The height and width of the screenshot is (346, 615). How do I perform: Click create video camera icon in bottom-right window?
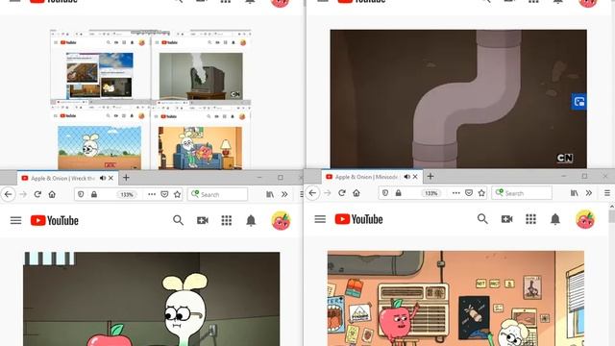click(506, 219)
